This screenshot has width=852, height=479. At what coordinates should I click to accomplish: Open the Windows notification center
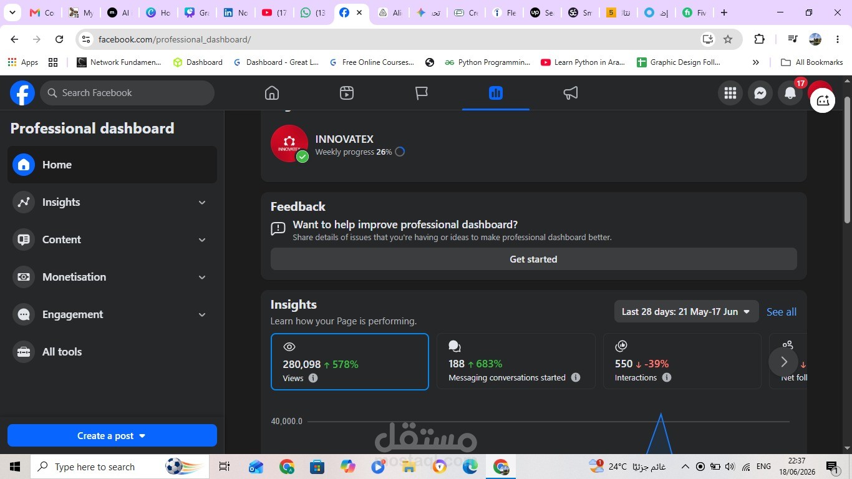click(x=831, y=467)
